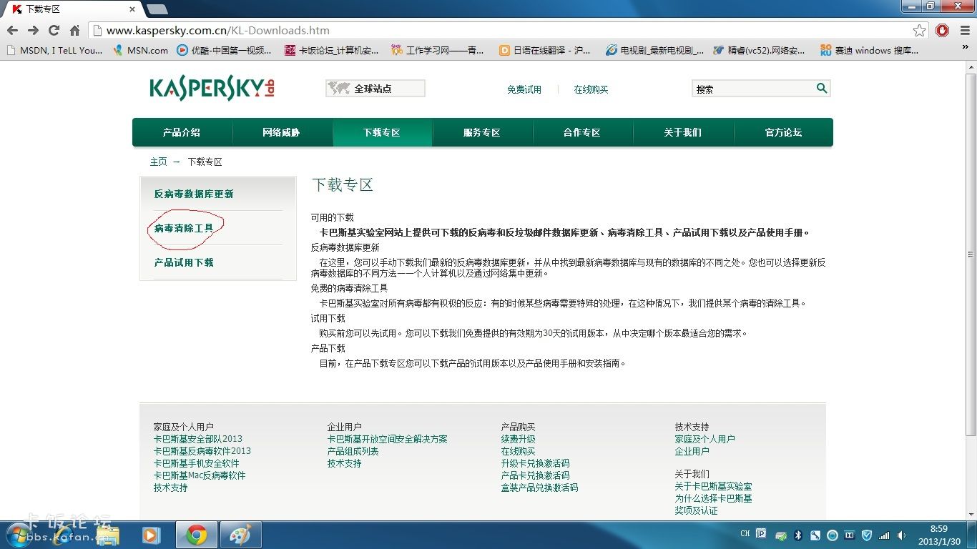Click the 搜索 search input box

click(753, 89)
